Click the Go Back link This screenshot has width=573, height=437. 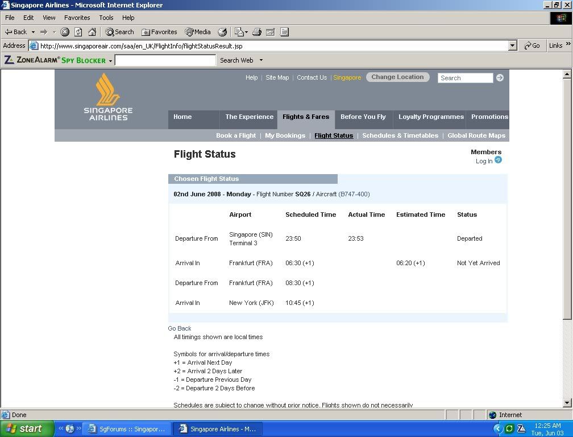coord(180,328)
